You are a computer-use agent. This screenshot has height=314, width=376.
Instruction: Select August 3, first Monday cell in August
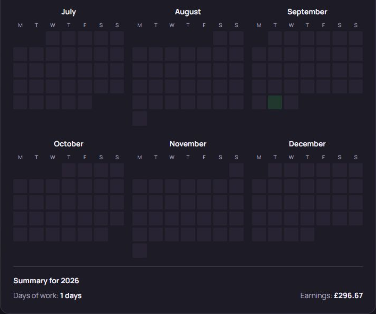pos(139,54)
